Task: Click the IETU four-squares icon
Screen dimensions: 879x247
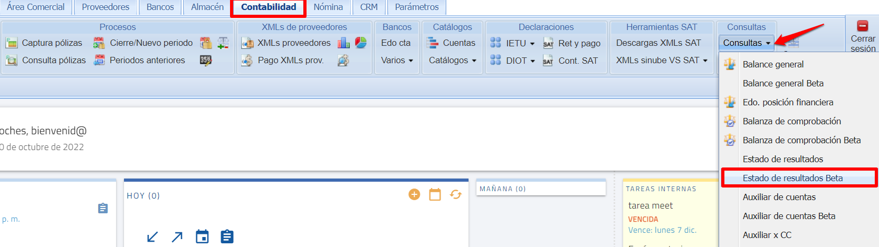Action: point(495,43)
